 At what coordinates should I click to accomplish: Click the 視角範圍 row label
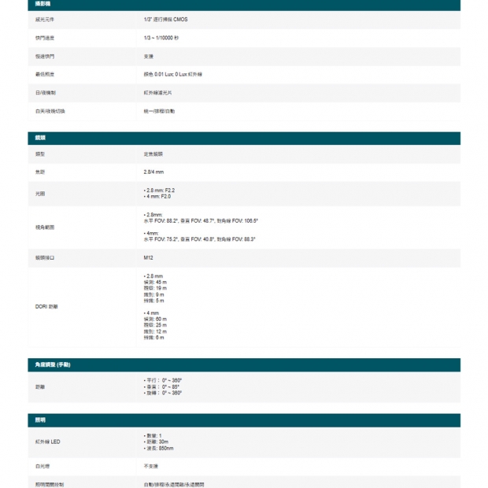pyautogui.click(x=45, y=227)
